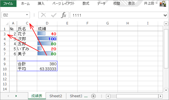Select the column G header
Image resolution: width=169 pixels, height=100 pixels.
pos(107,23)
